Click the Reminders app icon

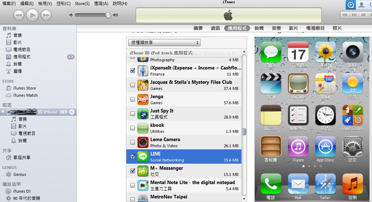coord(298,115)
